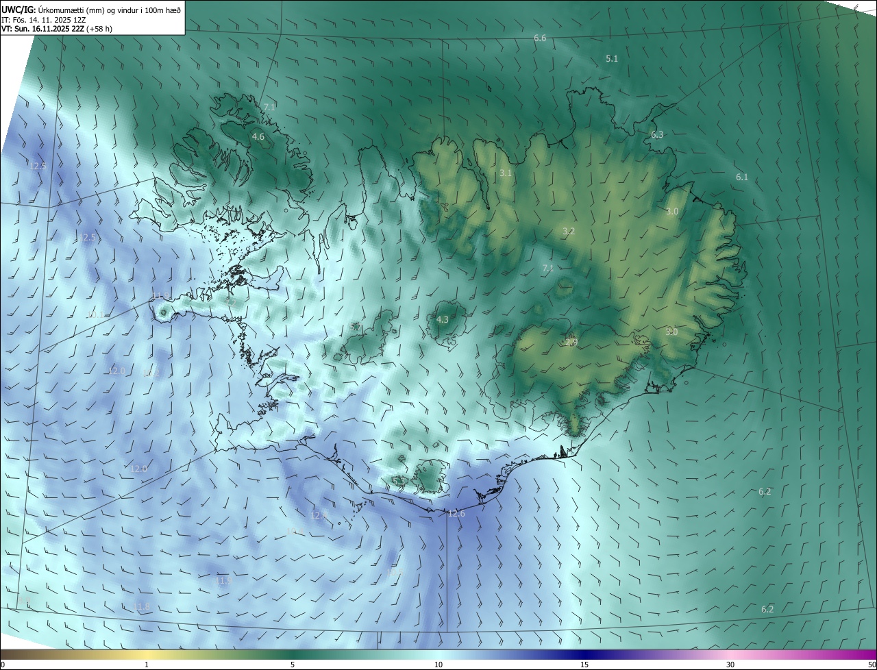The height and width of the screenshot is (670, 877).
Task: Click the 10.1 value label
Action: [x=95, y=315]
